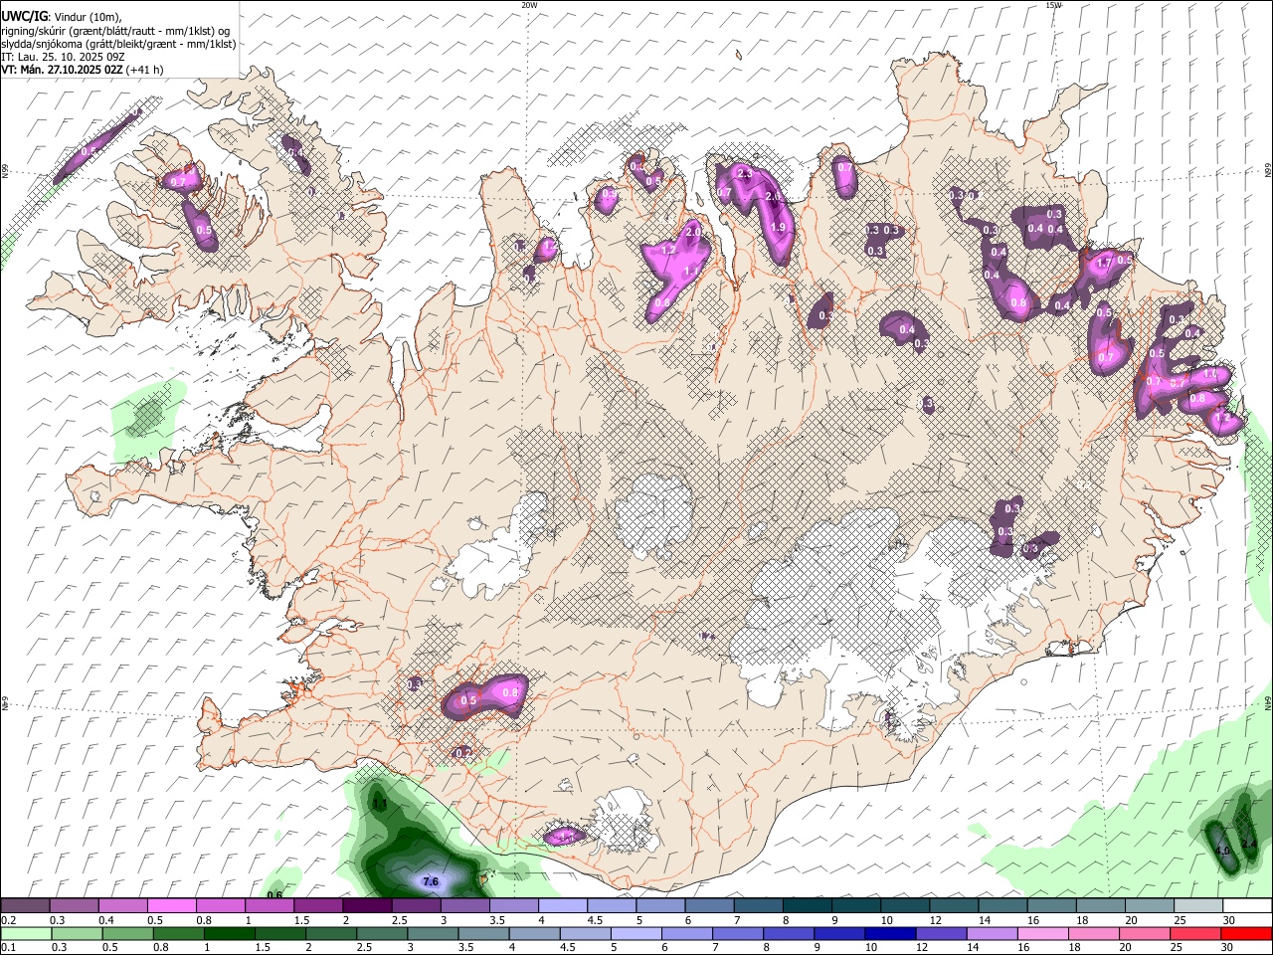Select the darkest green lower-row swatch from 1 to 1.5
The width and height of the screenshot is (1273, 955).
point(229,934)
